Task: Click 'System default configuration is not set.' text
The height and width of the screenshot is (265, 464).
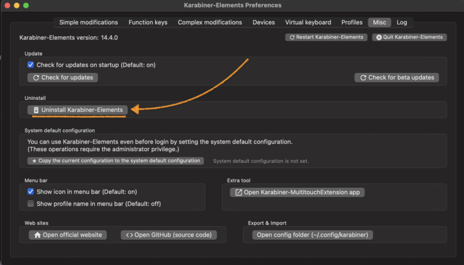Action: 261,161
